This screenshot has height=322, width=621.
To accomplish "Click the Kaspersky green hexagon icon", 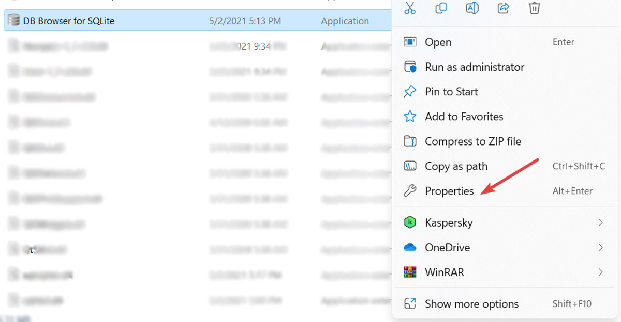I will pos(410,222).
